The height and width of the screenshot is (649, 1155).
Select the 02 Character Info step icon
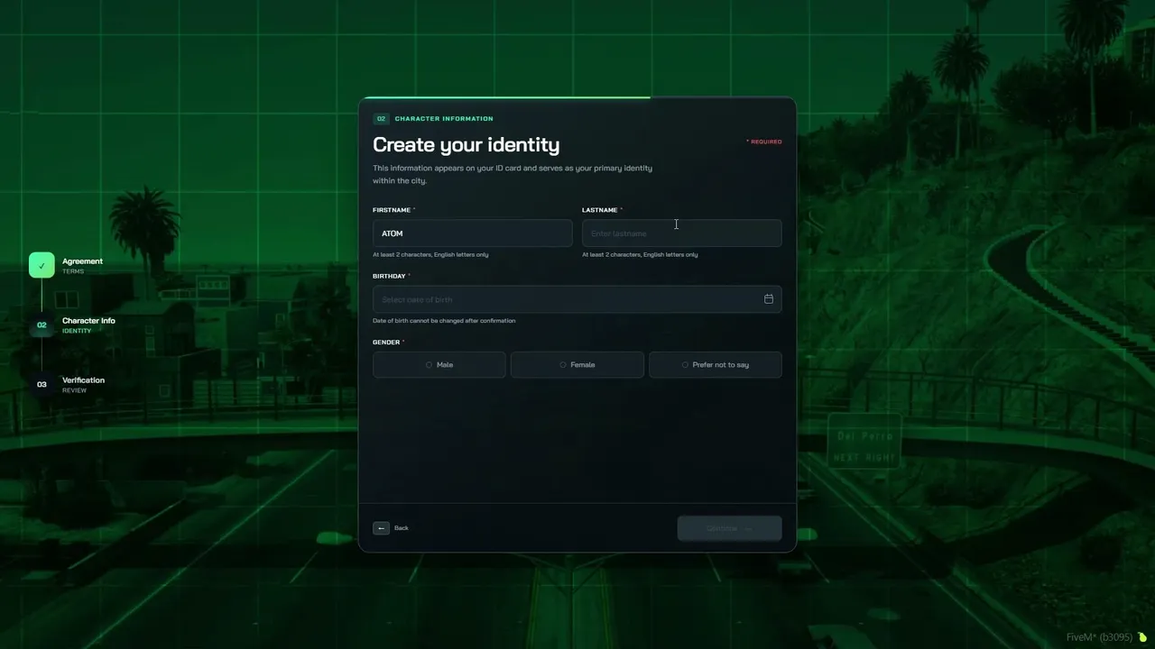click(42, 324)
